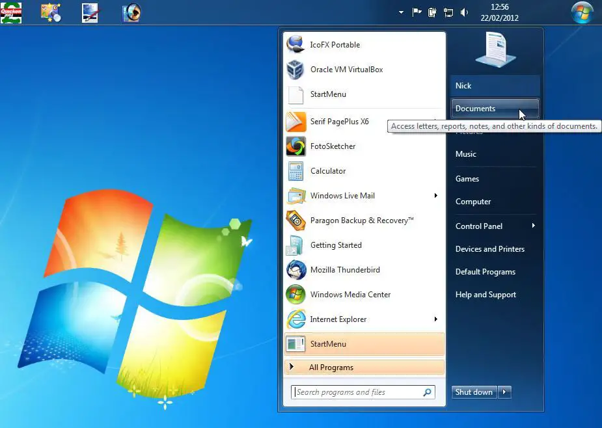Launch Oracle VM VirtualBox icon
This screenshot has width=602, height=428.
coord(295,70)
